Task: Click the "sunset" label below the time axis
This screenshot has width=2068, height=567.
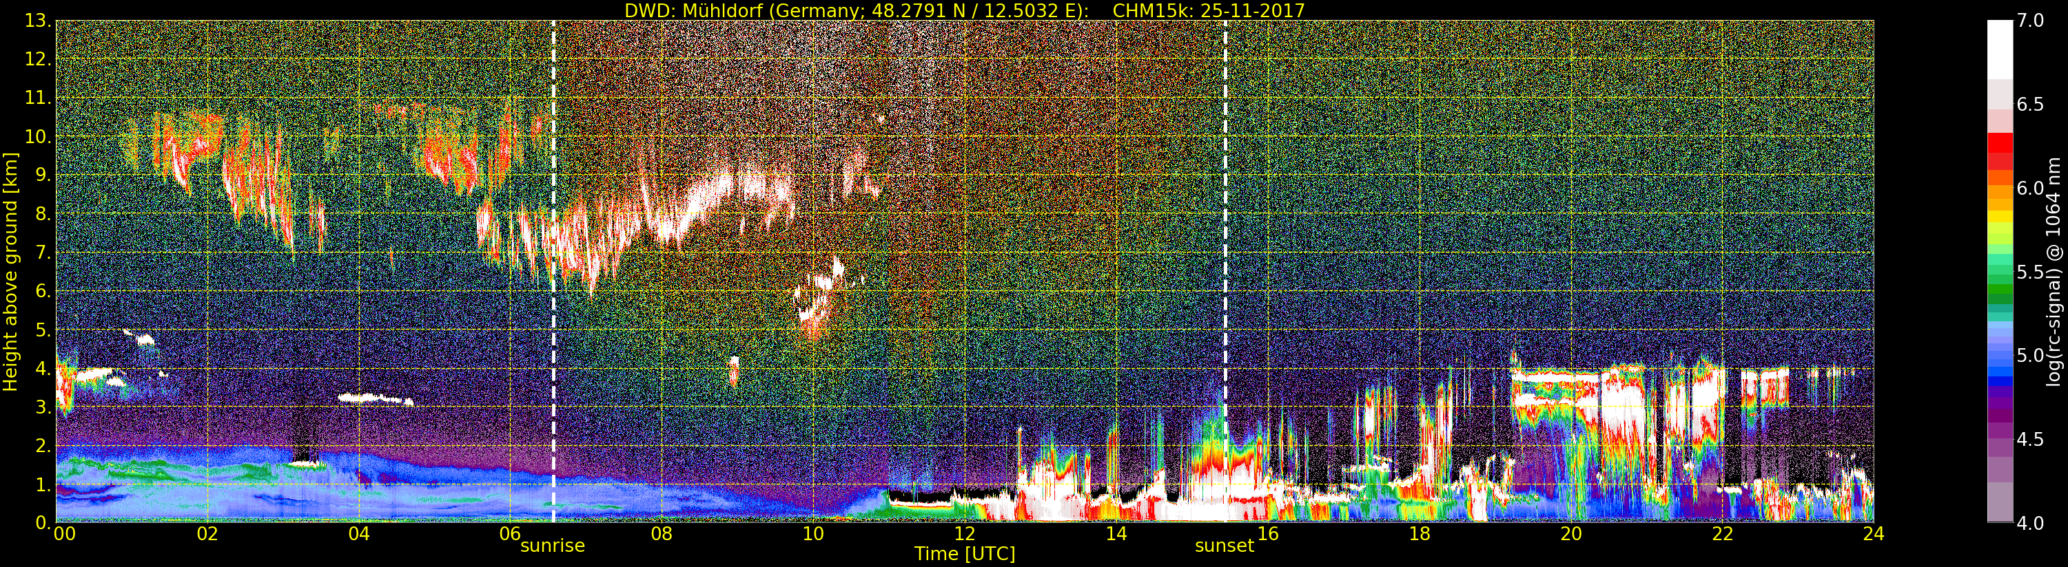Action: tap(1225, 546)
